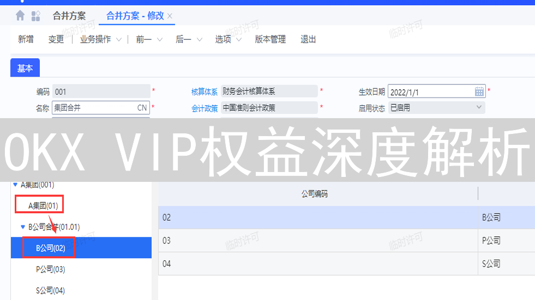This screenshot has width=535, height=300.
Task: Select S公司(04) in the tree
Action: click(x=51, y=290)
